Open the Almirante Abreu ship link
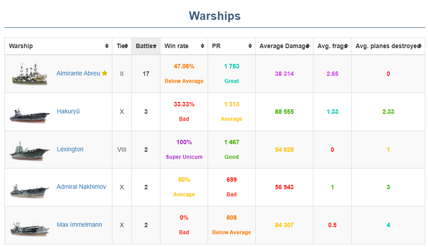The image size is (428, 247). click(x=78, y=73)
